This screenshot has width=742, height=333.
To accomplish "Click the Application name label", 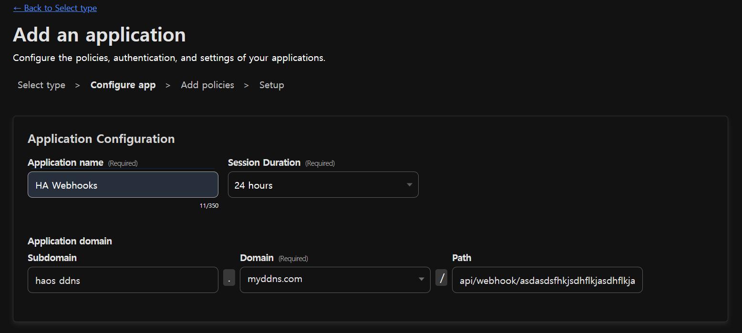I will pos(65,163).
